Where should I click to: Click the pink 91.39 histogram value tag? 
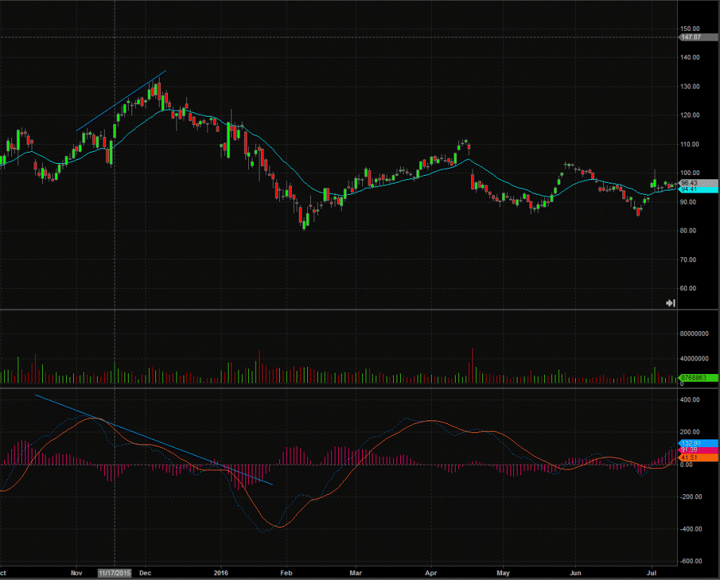pos(698,450)
